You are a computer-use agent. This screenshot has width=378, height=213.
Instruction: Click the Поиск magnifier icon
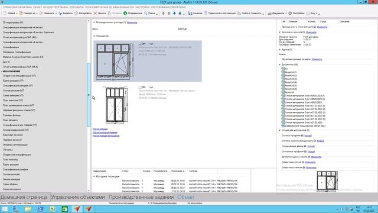(146, 13)
